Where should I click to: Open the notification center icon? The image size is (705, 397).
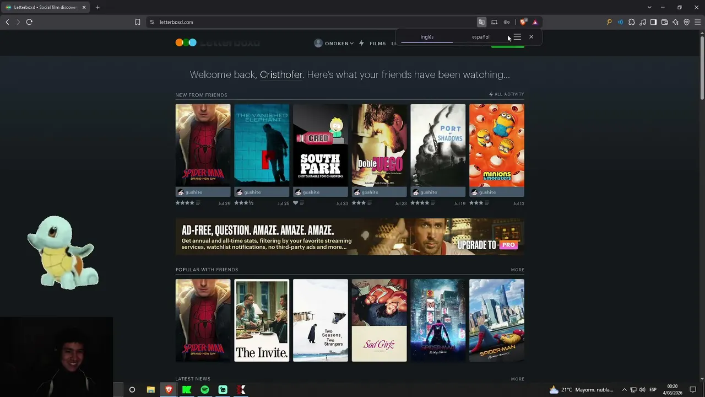click(x=693, y=390)
